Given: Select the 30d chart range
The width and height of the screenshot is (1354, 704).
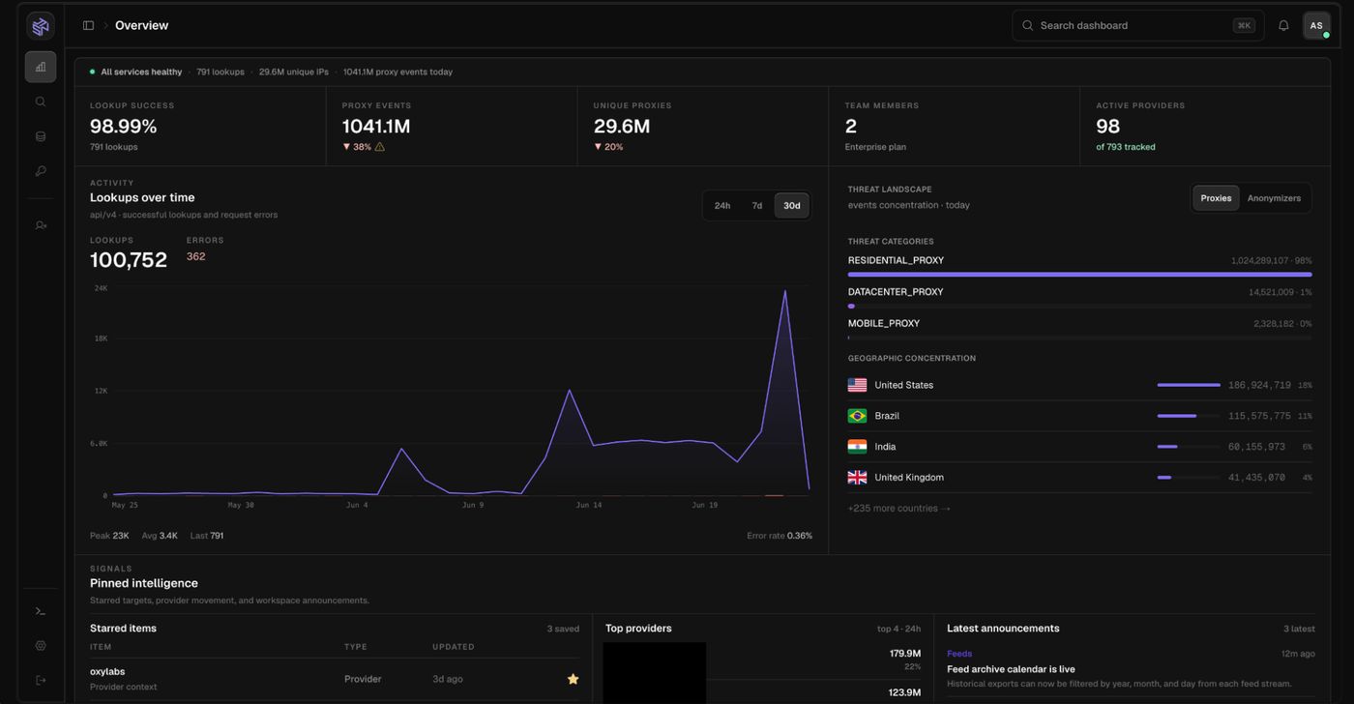Looking at the screenshot, I should point(792,206).
